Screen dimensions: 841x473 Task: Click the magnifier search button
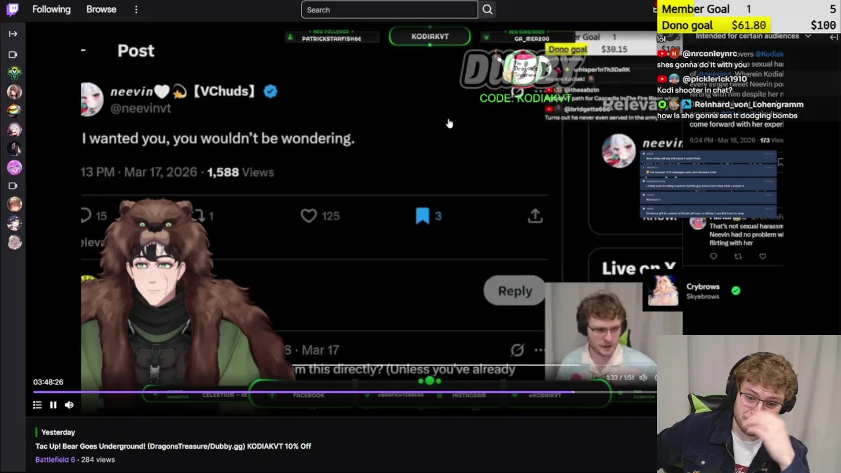point(488,10)
